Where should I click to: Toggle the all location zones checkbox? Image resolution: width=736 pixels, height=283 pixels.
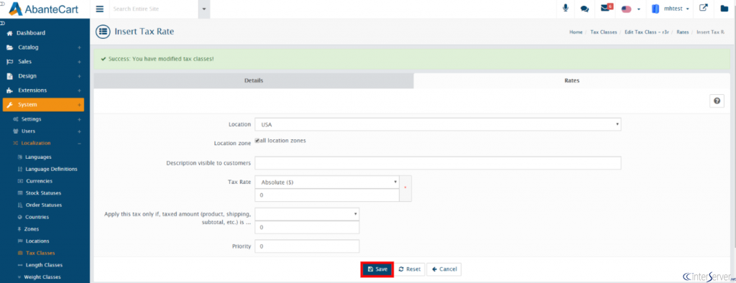tap(257, 140)
